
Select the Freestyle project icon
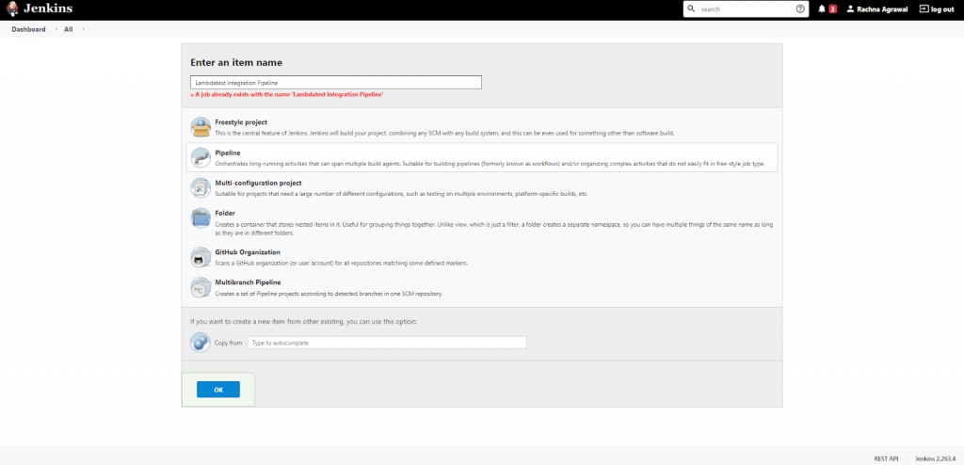tap(201, 127)
